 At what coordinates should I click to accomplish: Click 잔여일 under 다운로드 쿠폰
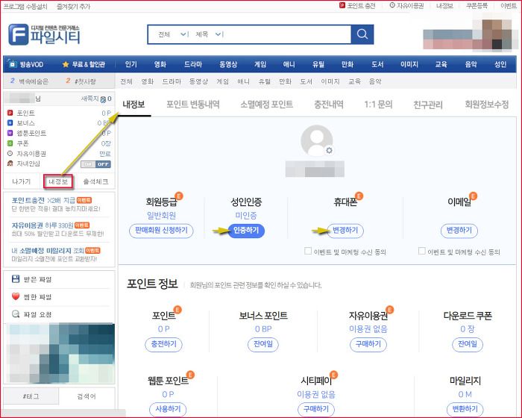point(468,344)
